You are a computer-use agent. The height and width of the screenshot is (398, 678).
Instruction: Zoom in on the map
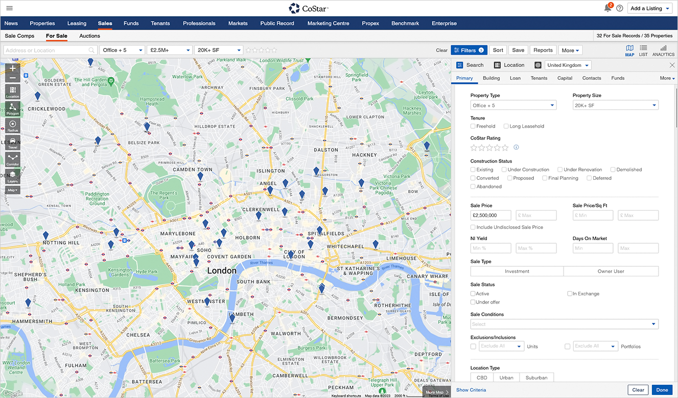(x=13, y=68)
